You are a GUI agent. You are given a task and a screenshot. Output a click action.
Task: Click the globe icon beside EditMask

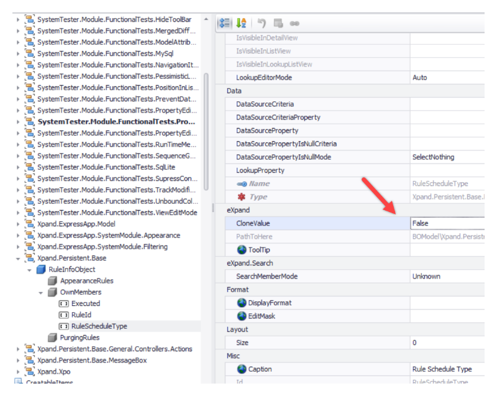242,316
